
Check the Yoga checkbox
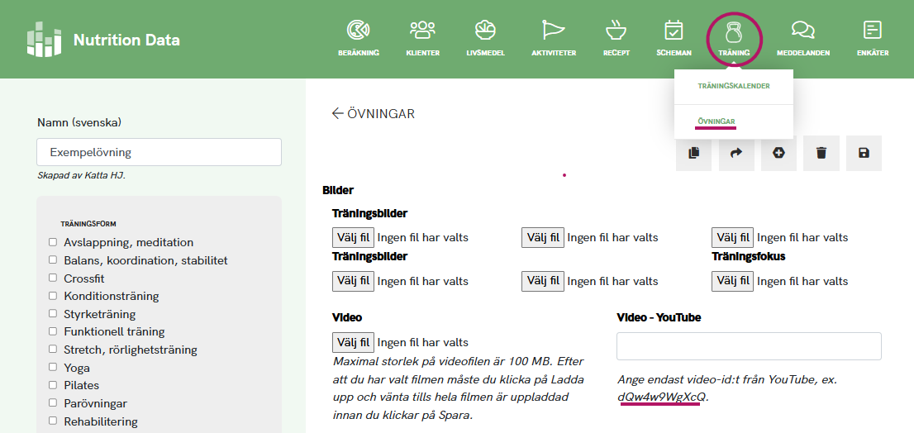point(53,368)
